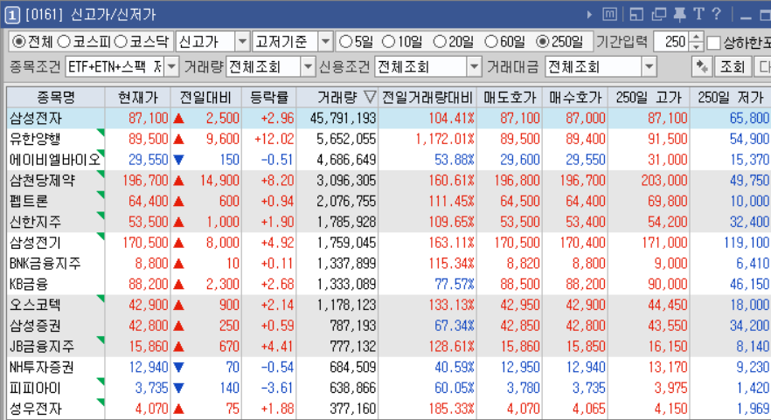Viewport: 771px width, 420px height.
Task: Sort by 종목명 column header
Action: (56, 97)
